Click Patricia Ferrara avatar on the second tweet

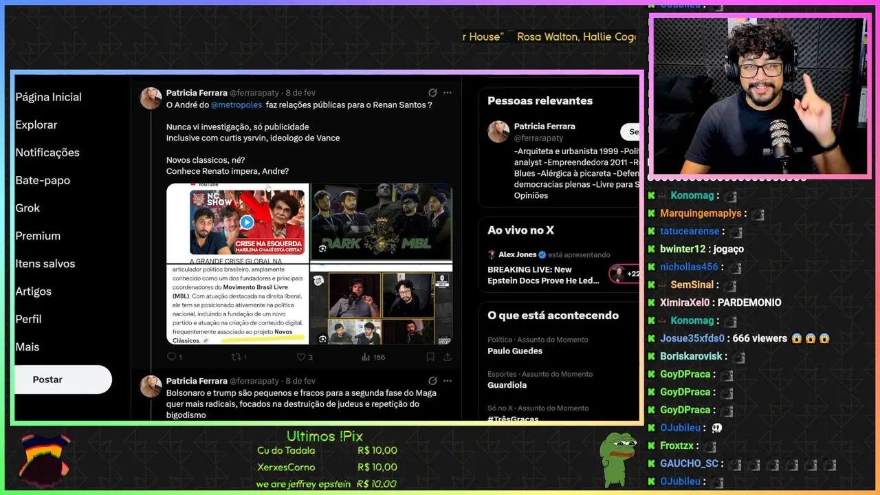(151, 386)
